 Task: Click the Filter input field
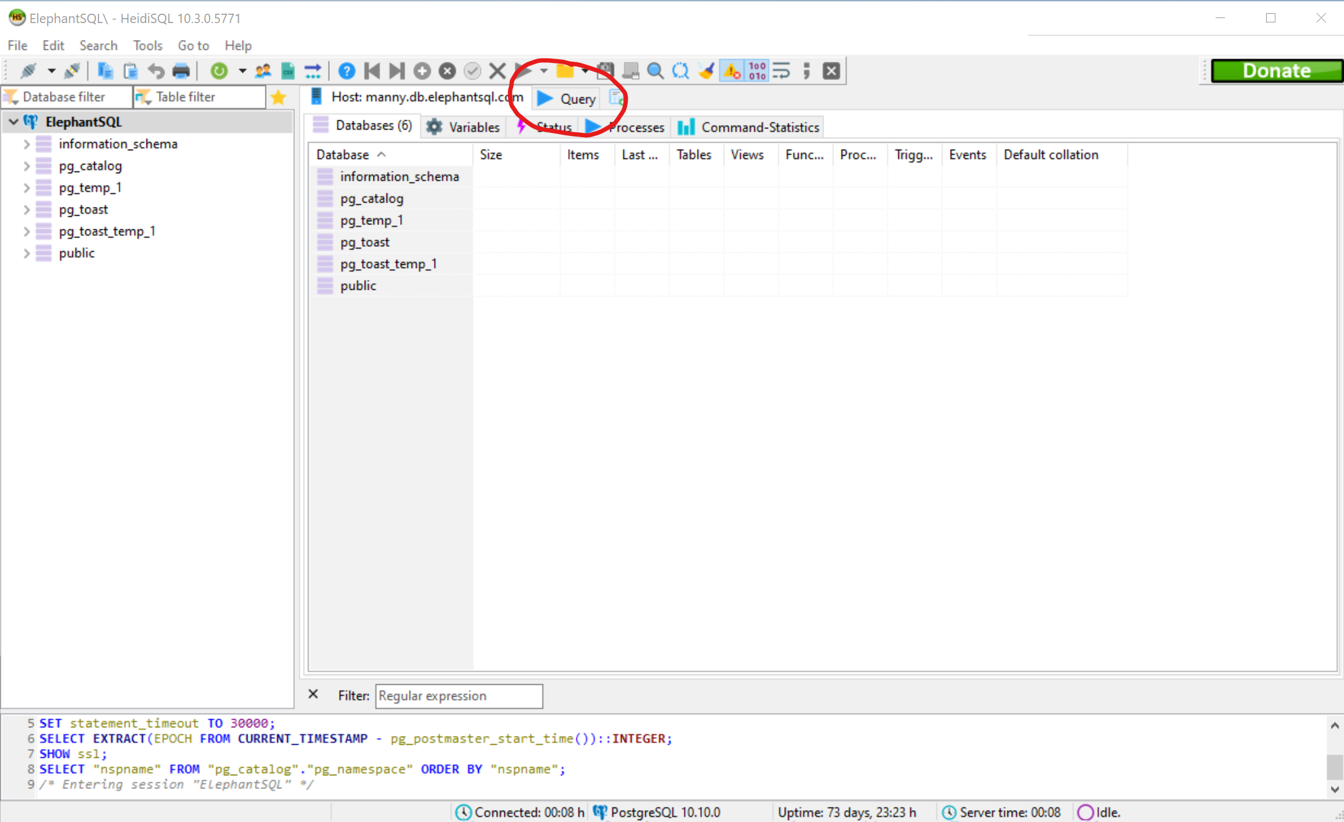(458, 695)
